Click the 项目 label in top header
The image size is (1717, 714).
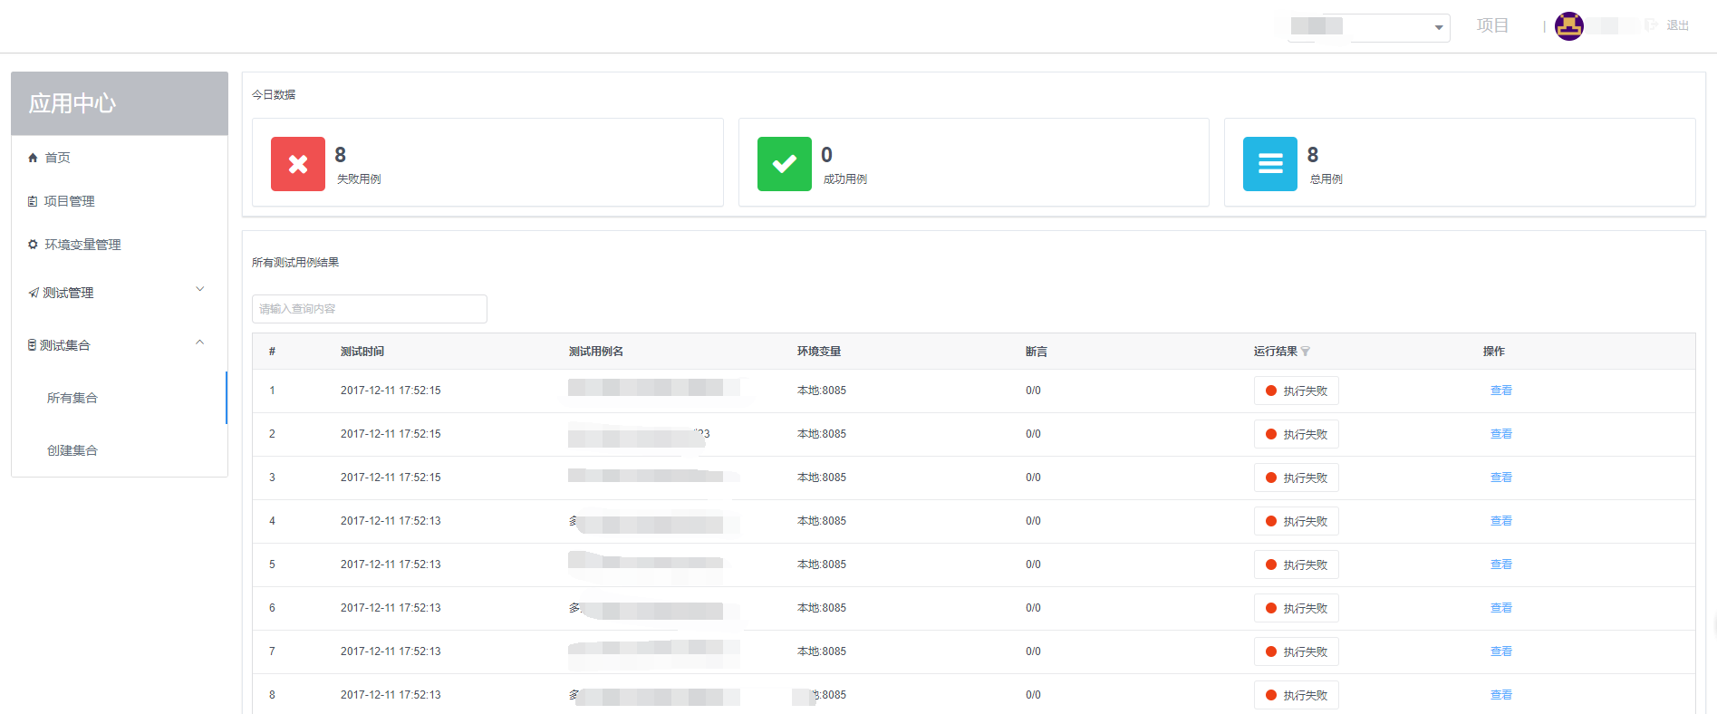coord(1492,25)
